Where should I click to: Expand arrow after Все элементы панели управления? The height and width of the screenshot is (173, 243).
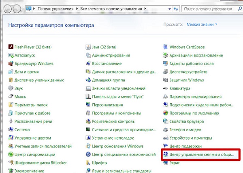(145, 8)
